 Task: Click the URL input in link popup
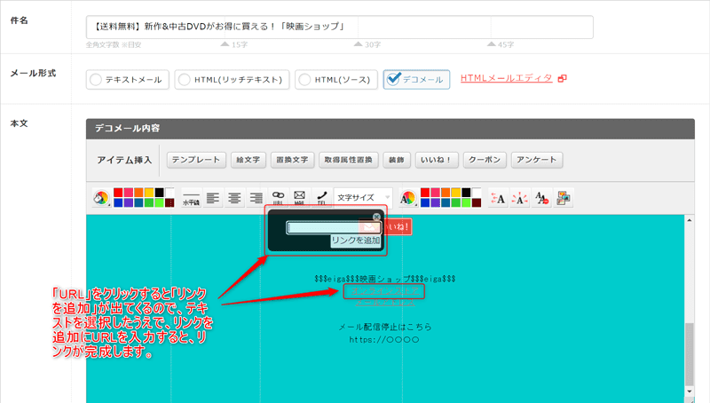pyautogui.click(x=334, y=227)
